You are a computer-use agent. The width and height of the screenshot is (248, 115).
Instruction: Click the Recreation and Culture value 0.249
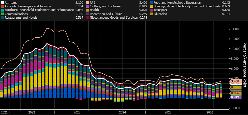click(x=143, y=14)
